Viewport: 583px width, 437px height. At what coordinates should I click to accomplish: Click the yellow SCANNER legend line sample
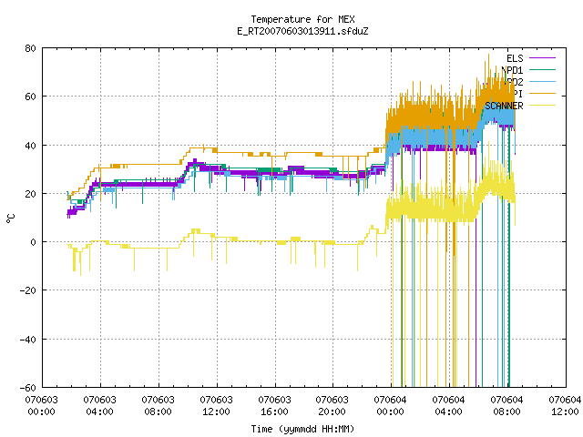(542, 106)
